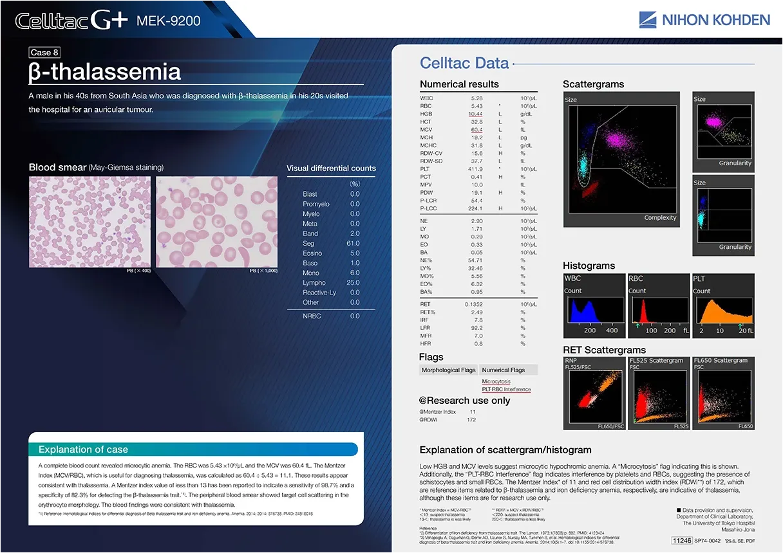The height and width of the screenshot is (553, 783).
Task: Click the Scattergrams heading
Action: [x=593, y=84]
